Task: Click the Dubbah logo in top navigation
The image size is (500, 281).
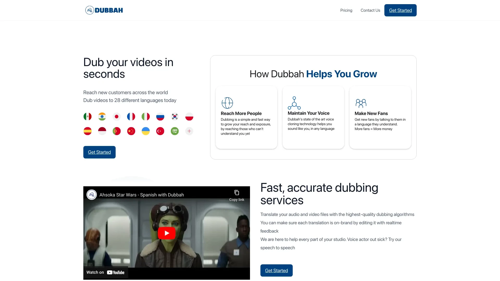Action: click(104, 10)
